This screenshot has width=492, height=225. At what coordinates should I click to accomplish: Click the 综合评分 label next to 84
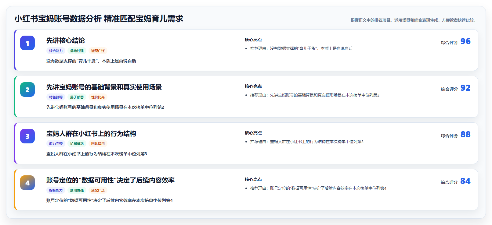click(x=449, y=182)
